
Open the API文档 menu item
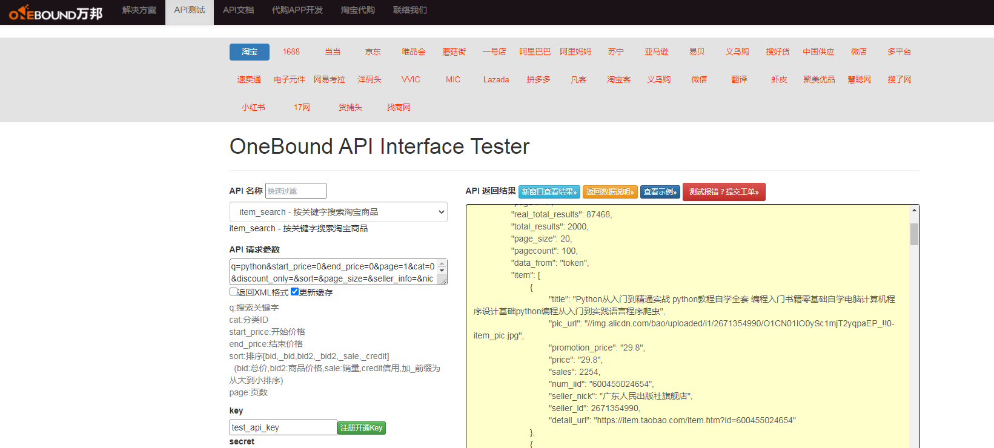click(238, 10)
